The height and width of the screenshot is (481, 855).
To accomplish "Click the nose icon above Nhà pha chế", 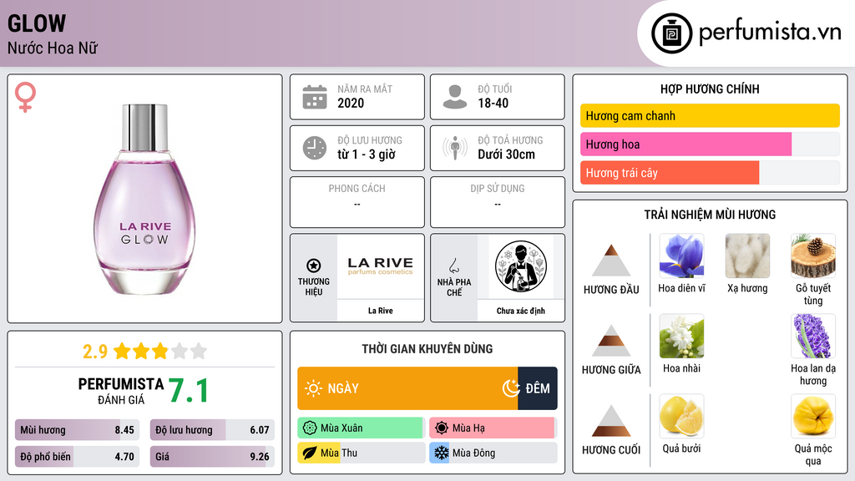I will 453,266.
